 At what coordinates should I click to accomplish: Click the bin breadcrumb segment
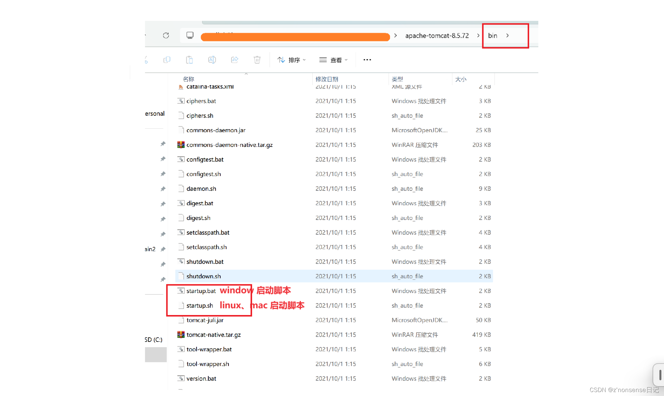[x=492, y=35]
